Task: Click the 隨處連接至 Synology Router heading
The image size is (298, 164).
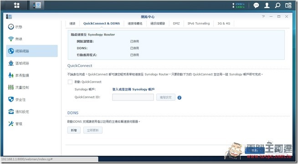Action: 93,35
